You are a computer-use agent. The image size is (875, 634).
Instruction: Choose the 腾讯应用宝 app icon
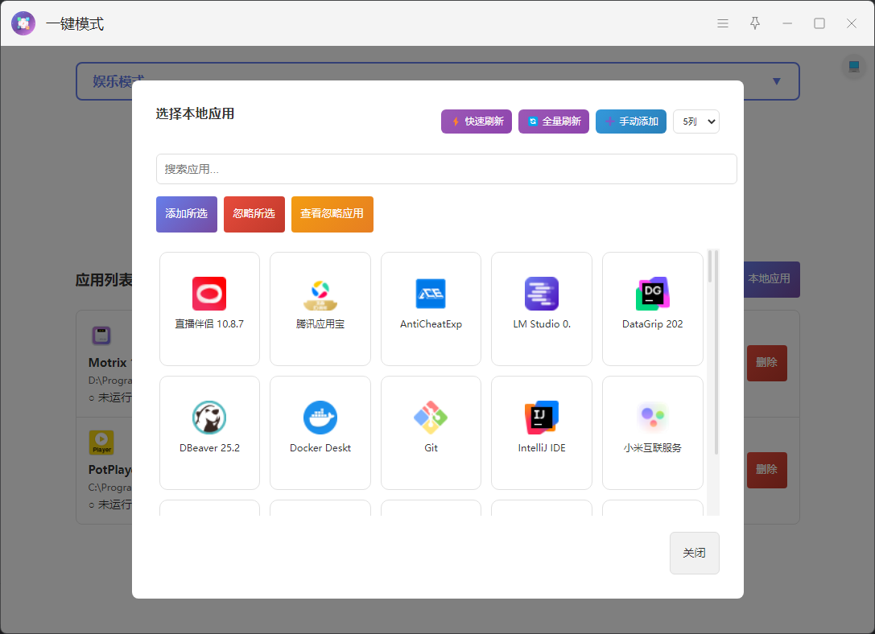pos(320,294)
